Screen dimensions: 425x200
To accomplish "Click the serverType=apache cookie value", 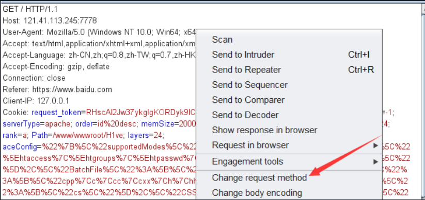I will pos(37,124).
